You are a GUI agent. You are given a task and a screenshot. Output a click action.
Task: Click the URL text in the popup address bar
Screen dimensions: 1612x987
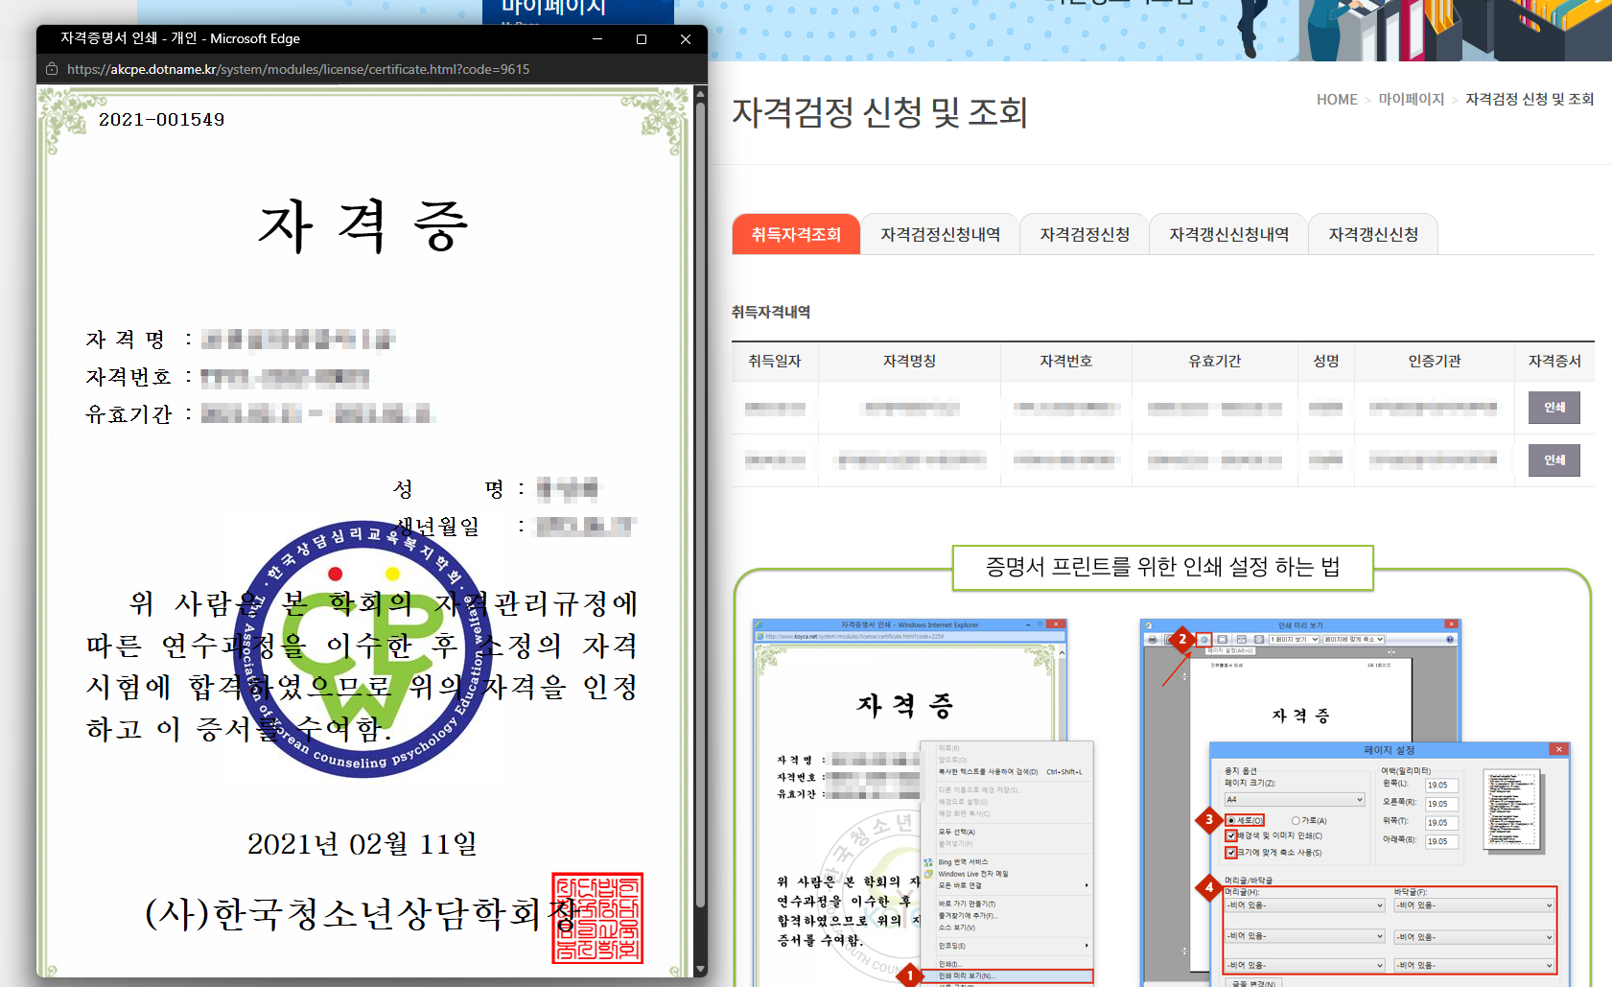(297, 69)
